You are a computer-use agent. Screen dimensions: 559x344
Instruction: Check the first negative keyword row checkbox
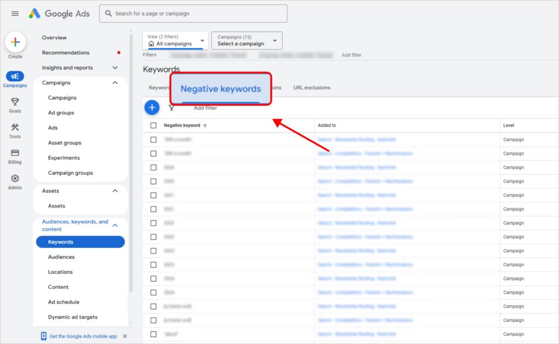(x=153, y=140)
